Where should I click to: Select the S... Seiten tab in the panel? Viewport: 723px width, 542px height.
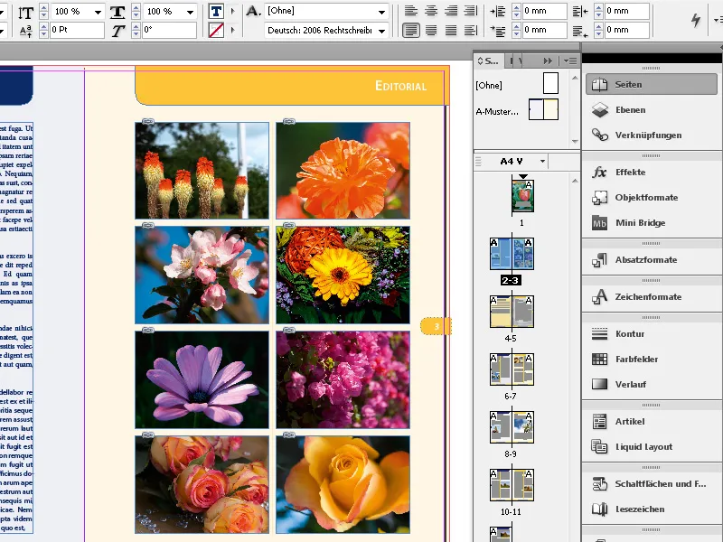488,61
